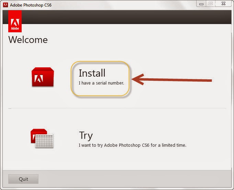Minimize the Adobe Photoshop CS6 window
Viewport: 234px width, 190px height.
coord(201,4)
